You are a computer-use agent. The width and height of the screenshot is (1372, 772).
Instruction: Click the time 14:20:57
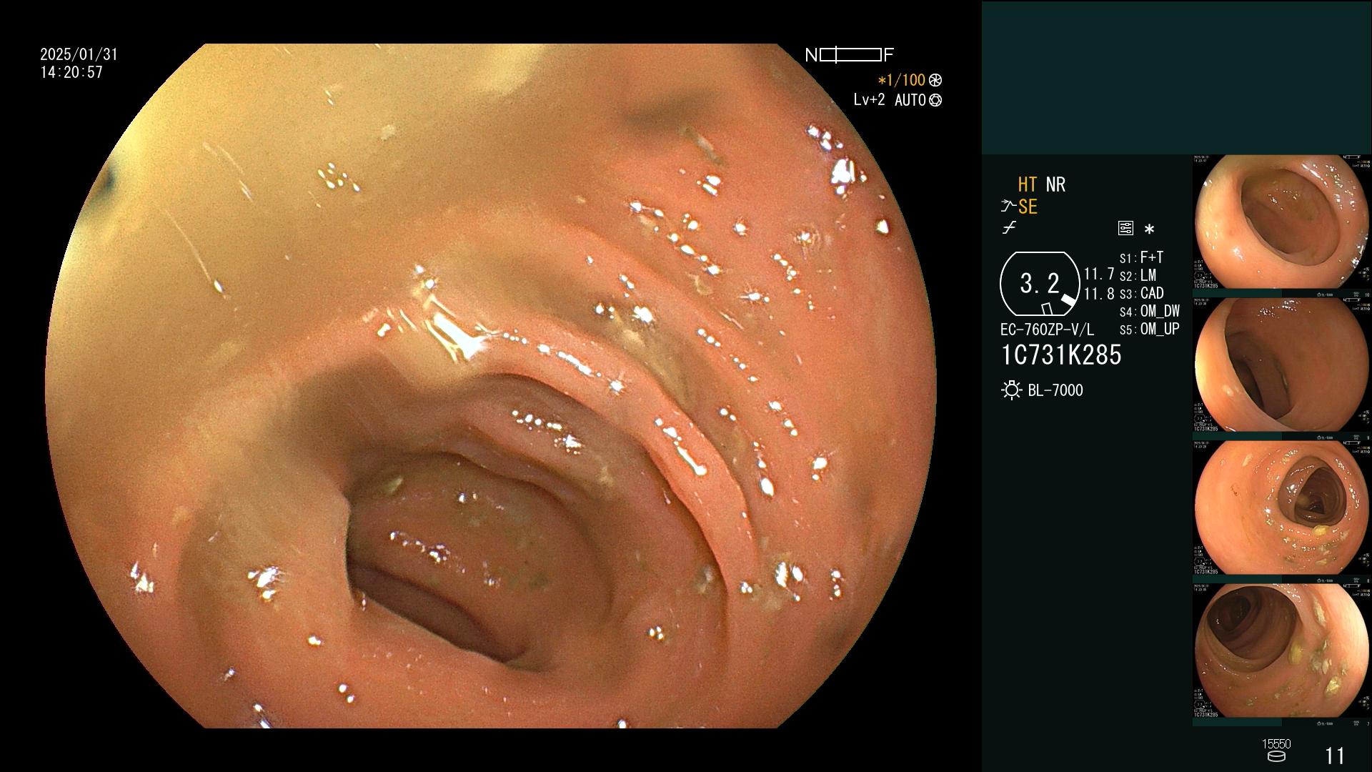coord(71,73)
